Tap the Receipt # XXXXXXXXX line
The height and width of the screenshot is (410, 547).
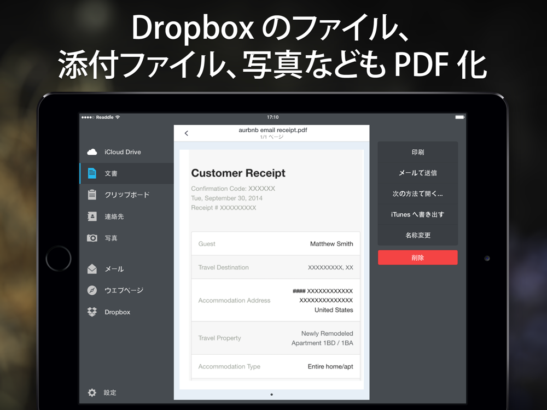(224, 208)
